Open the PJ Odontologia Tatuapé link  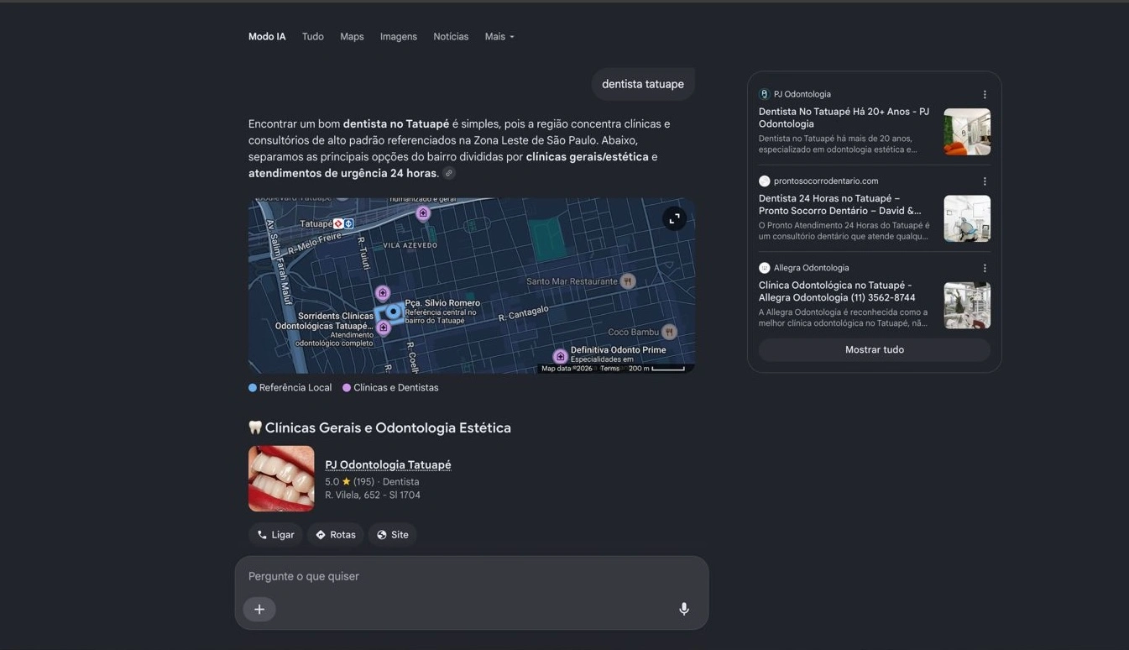coord(388,465)
